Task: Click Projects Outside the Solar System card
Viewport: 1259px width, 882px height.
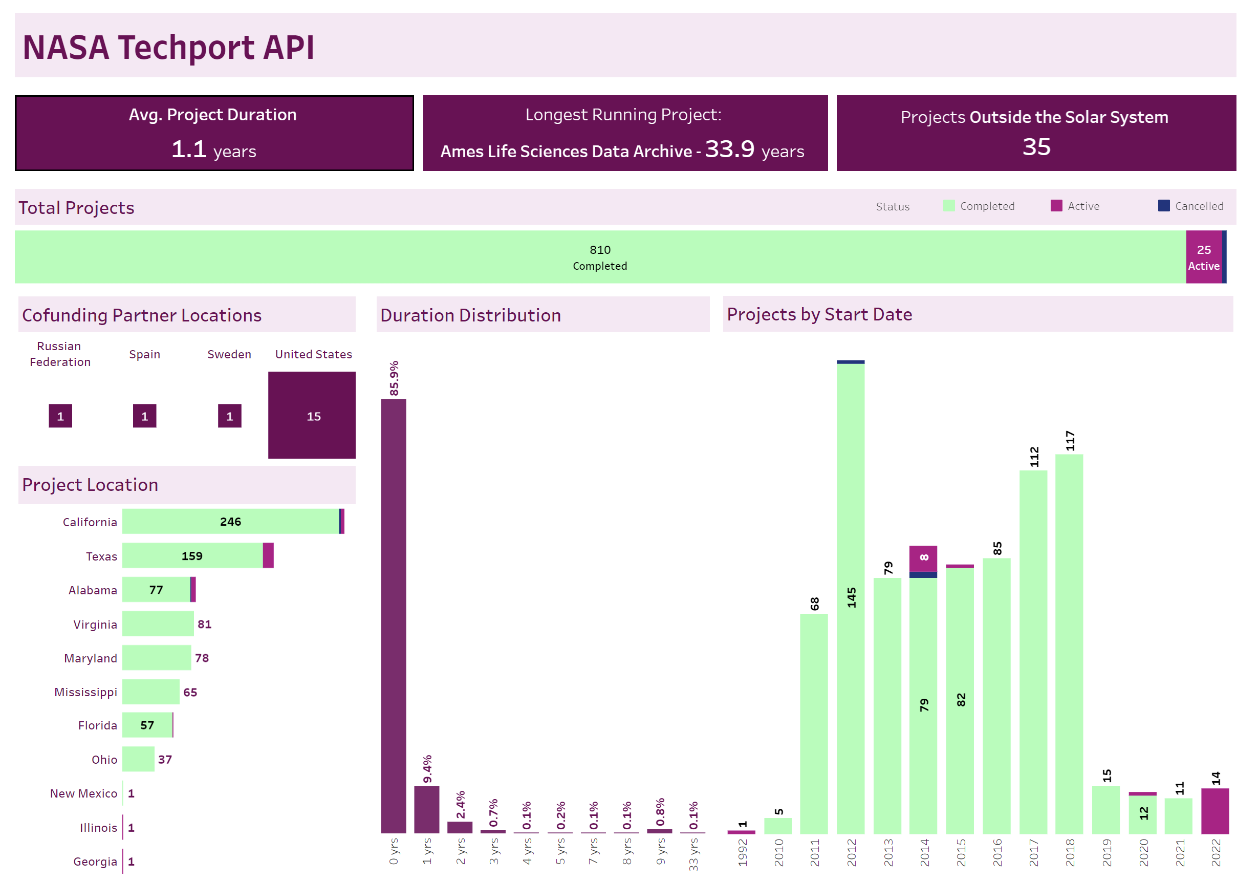Action: (x=1036, y=133)
